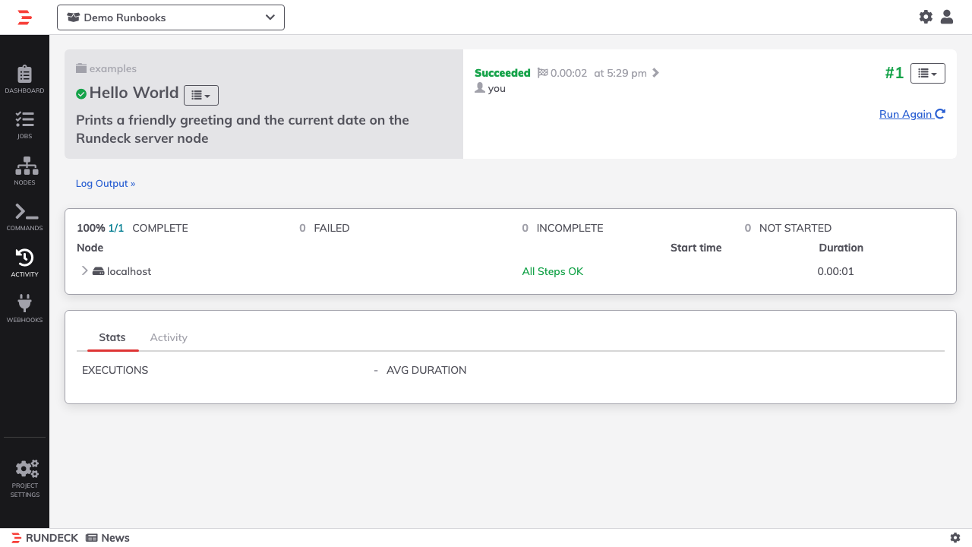Open the settings gear in header
The width and height of the screenshot is (972, 547).
click(926, 17)
